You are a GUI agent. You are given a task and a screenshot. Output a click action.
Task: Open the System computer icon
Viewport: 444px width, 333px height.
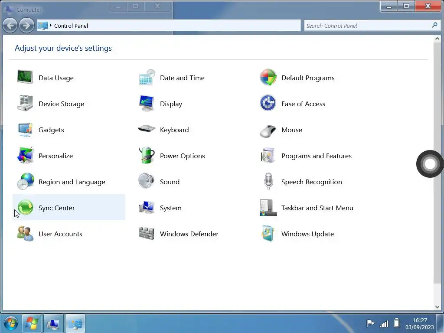147,208
